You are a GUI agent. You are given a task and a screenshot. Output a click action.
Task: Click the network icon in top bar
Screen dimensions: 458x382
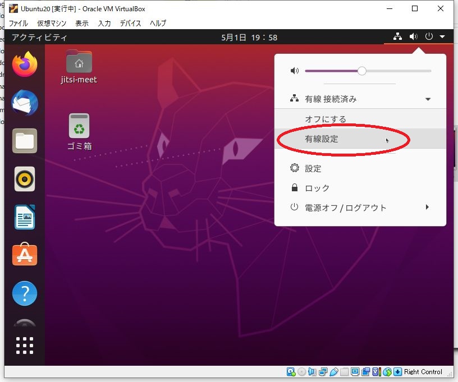click(x=397, y=37)
